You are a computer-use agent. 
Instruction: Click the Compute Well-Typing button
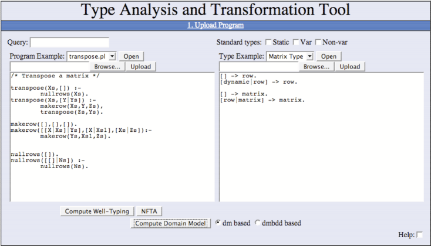pos(97,211)
